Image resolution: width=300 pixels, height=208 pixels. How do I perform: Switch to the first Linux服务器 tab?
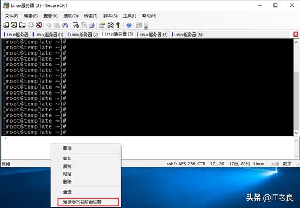coord(16,35)
